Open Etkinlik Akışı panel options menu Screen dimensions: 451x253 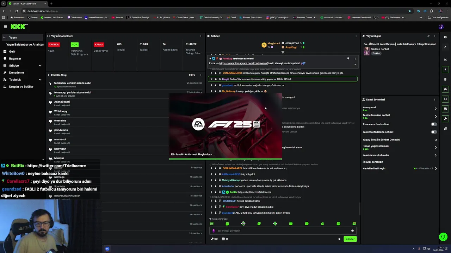tap(201, 75)
